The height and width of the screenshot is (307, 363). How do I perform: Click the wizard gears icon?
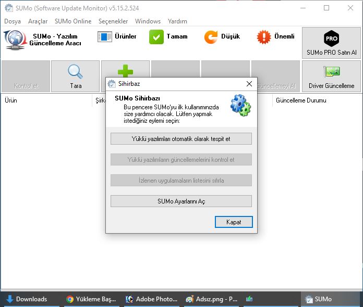(x=240, y=105)
